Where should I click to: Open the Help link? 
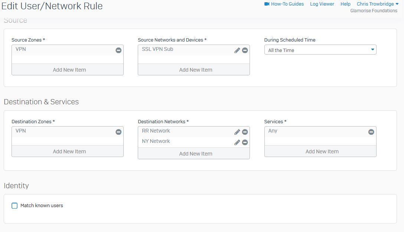(345, 4)
